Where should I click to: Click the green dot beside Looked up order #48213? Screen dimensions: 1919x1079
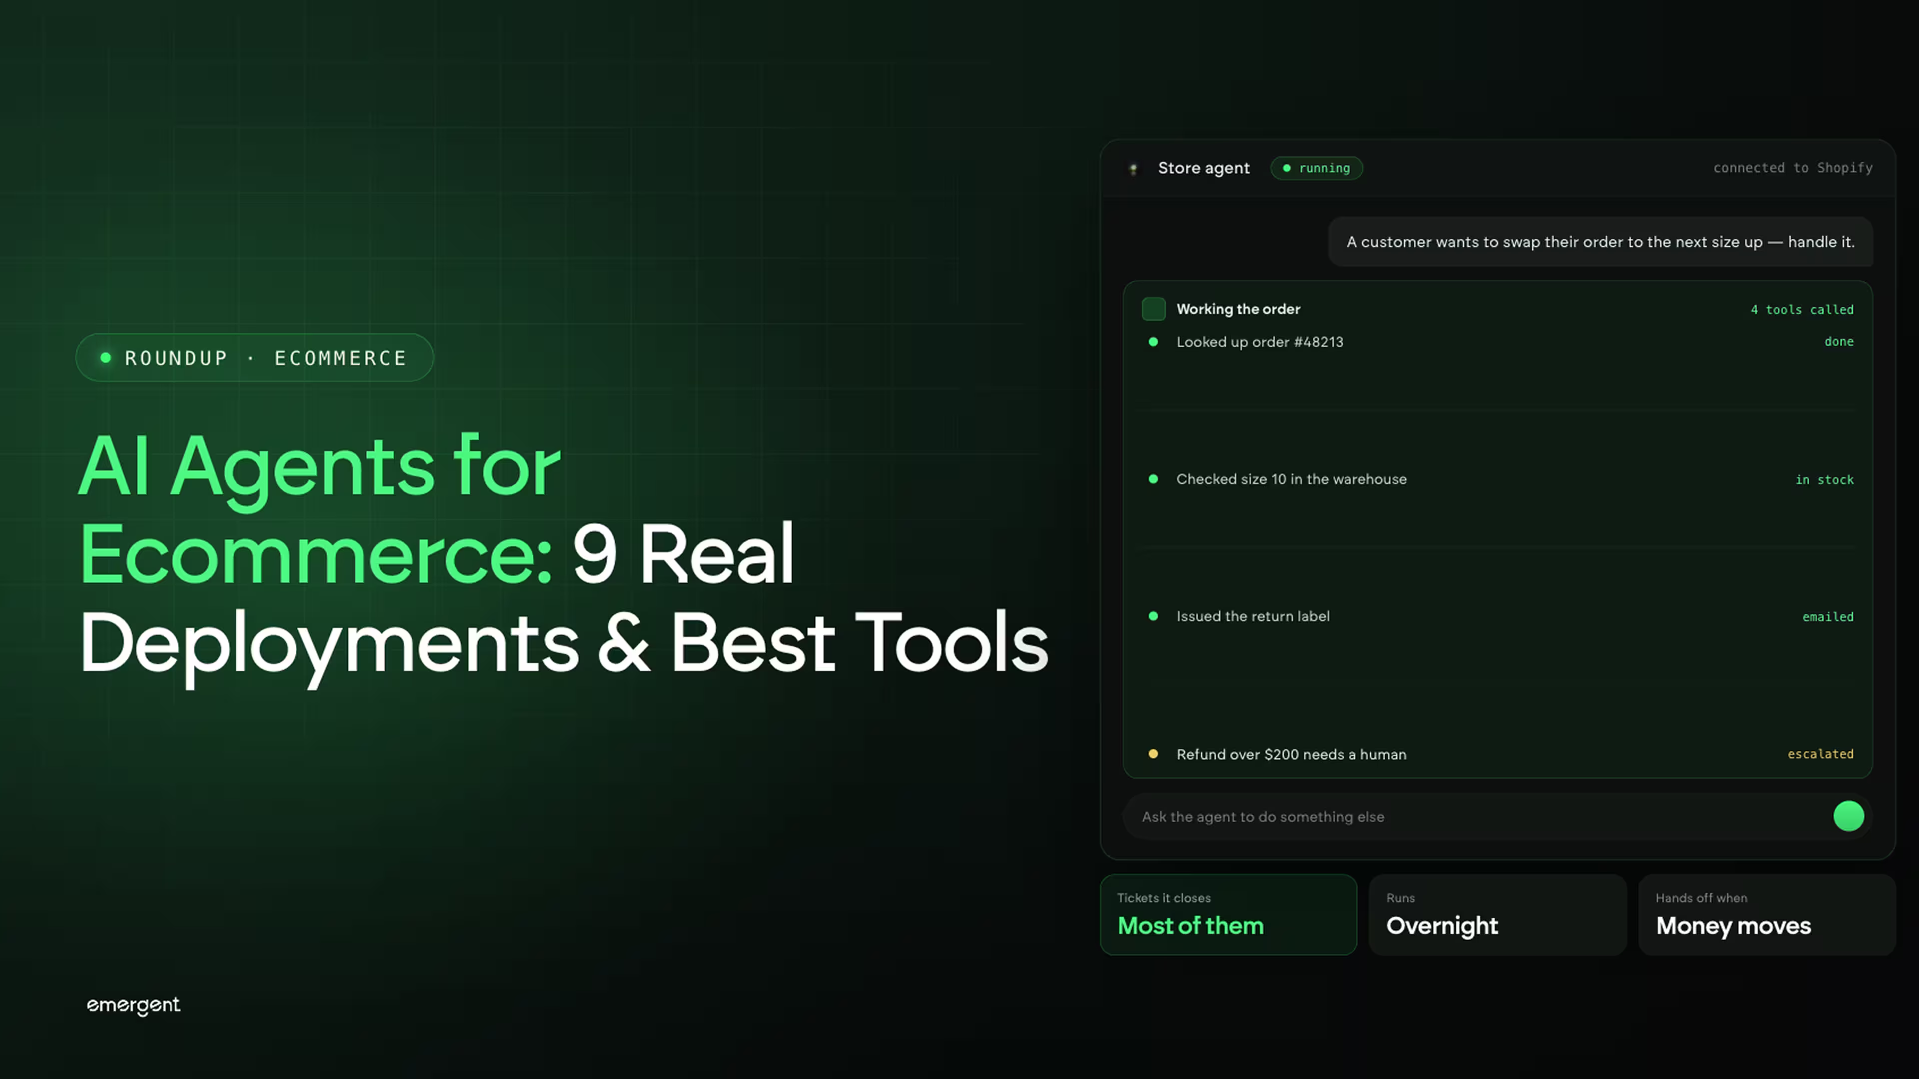click(1153, 342)
